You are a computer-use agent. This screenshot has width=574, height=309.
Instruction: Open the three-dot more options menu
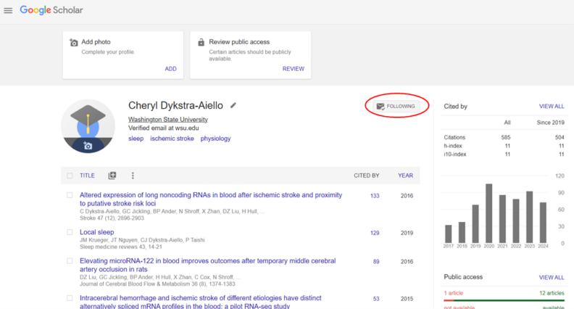point(133,176)
